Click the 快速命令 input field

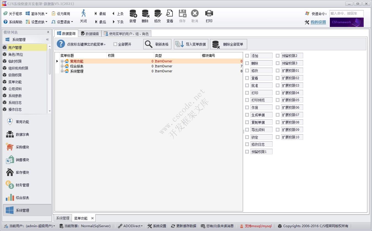click(346, 13)
